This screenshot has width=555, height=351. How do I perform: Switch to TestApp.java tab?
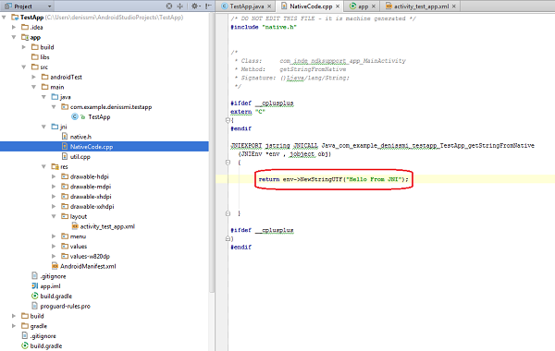pyautogui.click(x=246, y=6)
